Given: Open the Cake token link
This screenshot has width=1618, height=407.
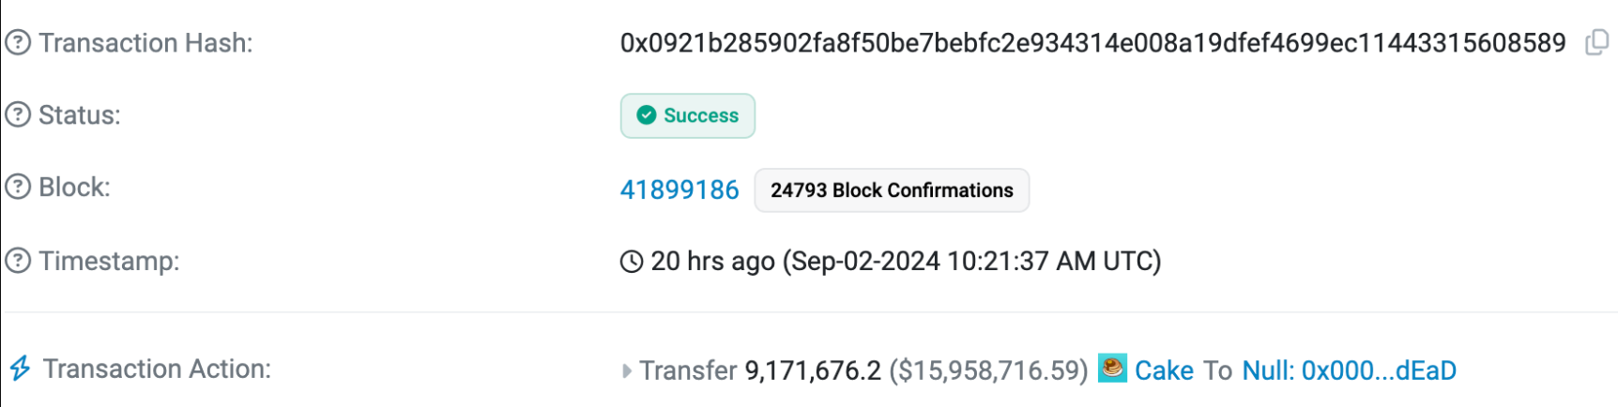Looking at the screenshot, I should click(1164, 370).
